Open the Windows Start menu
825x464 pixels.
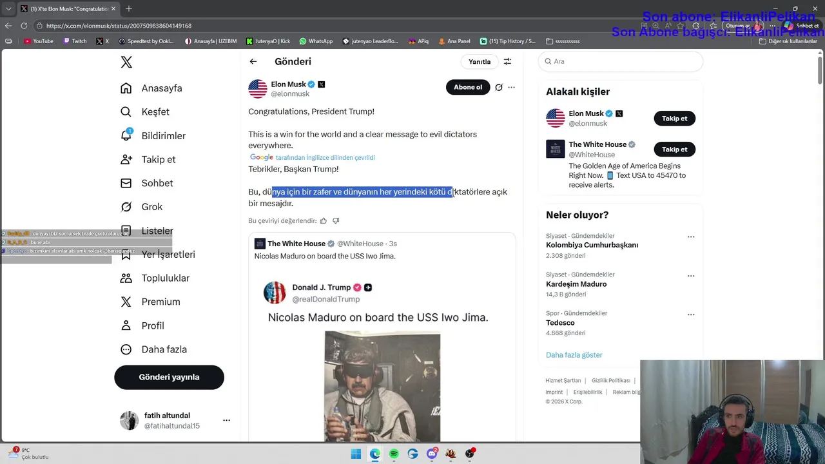[x=356, y=454]
